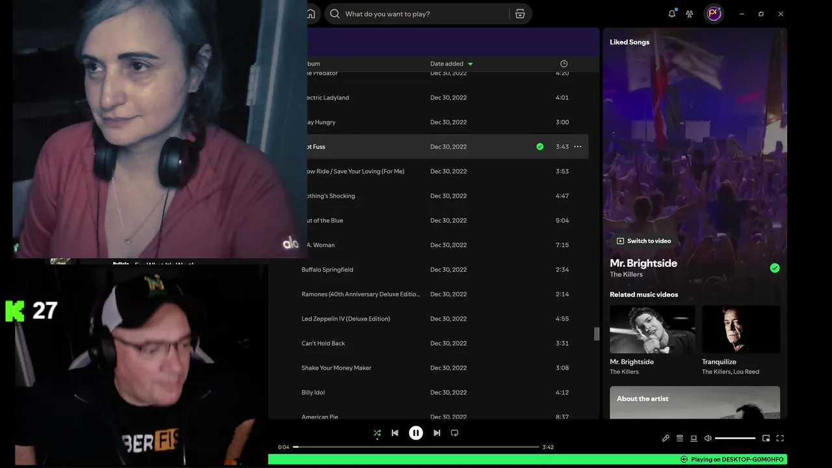The image size is (832, 468).
Task: Mute with the speaker volume icon
Action: point(708,438)
